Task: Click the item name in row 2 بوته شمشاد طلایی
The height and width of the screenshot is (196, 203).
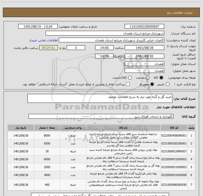Action: (123, 144)
